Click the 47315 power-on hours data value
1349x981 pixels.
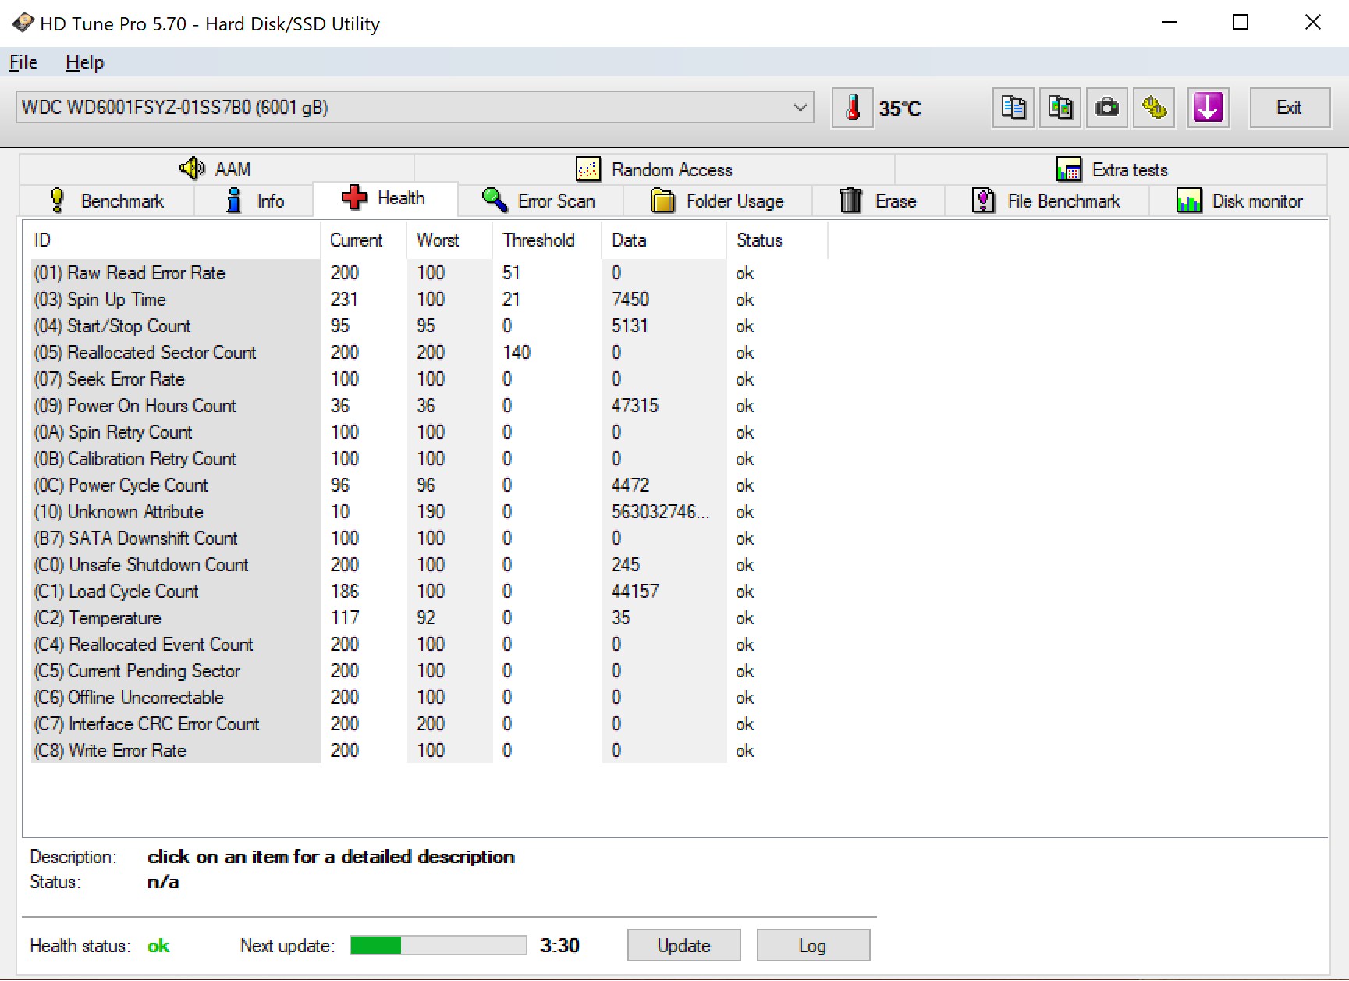635,406
